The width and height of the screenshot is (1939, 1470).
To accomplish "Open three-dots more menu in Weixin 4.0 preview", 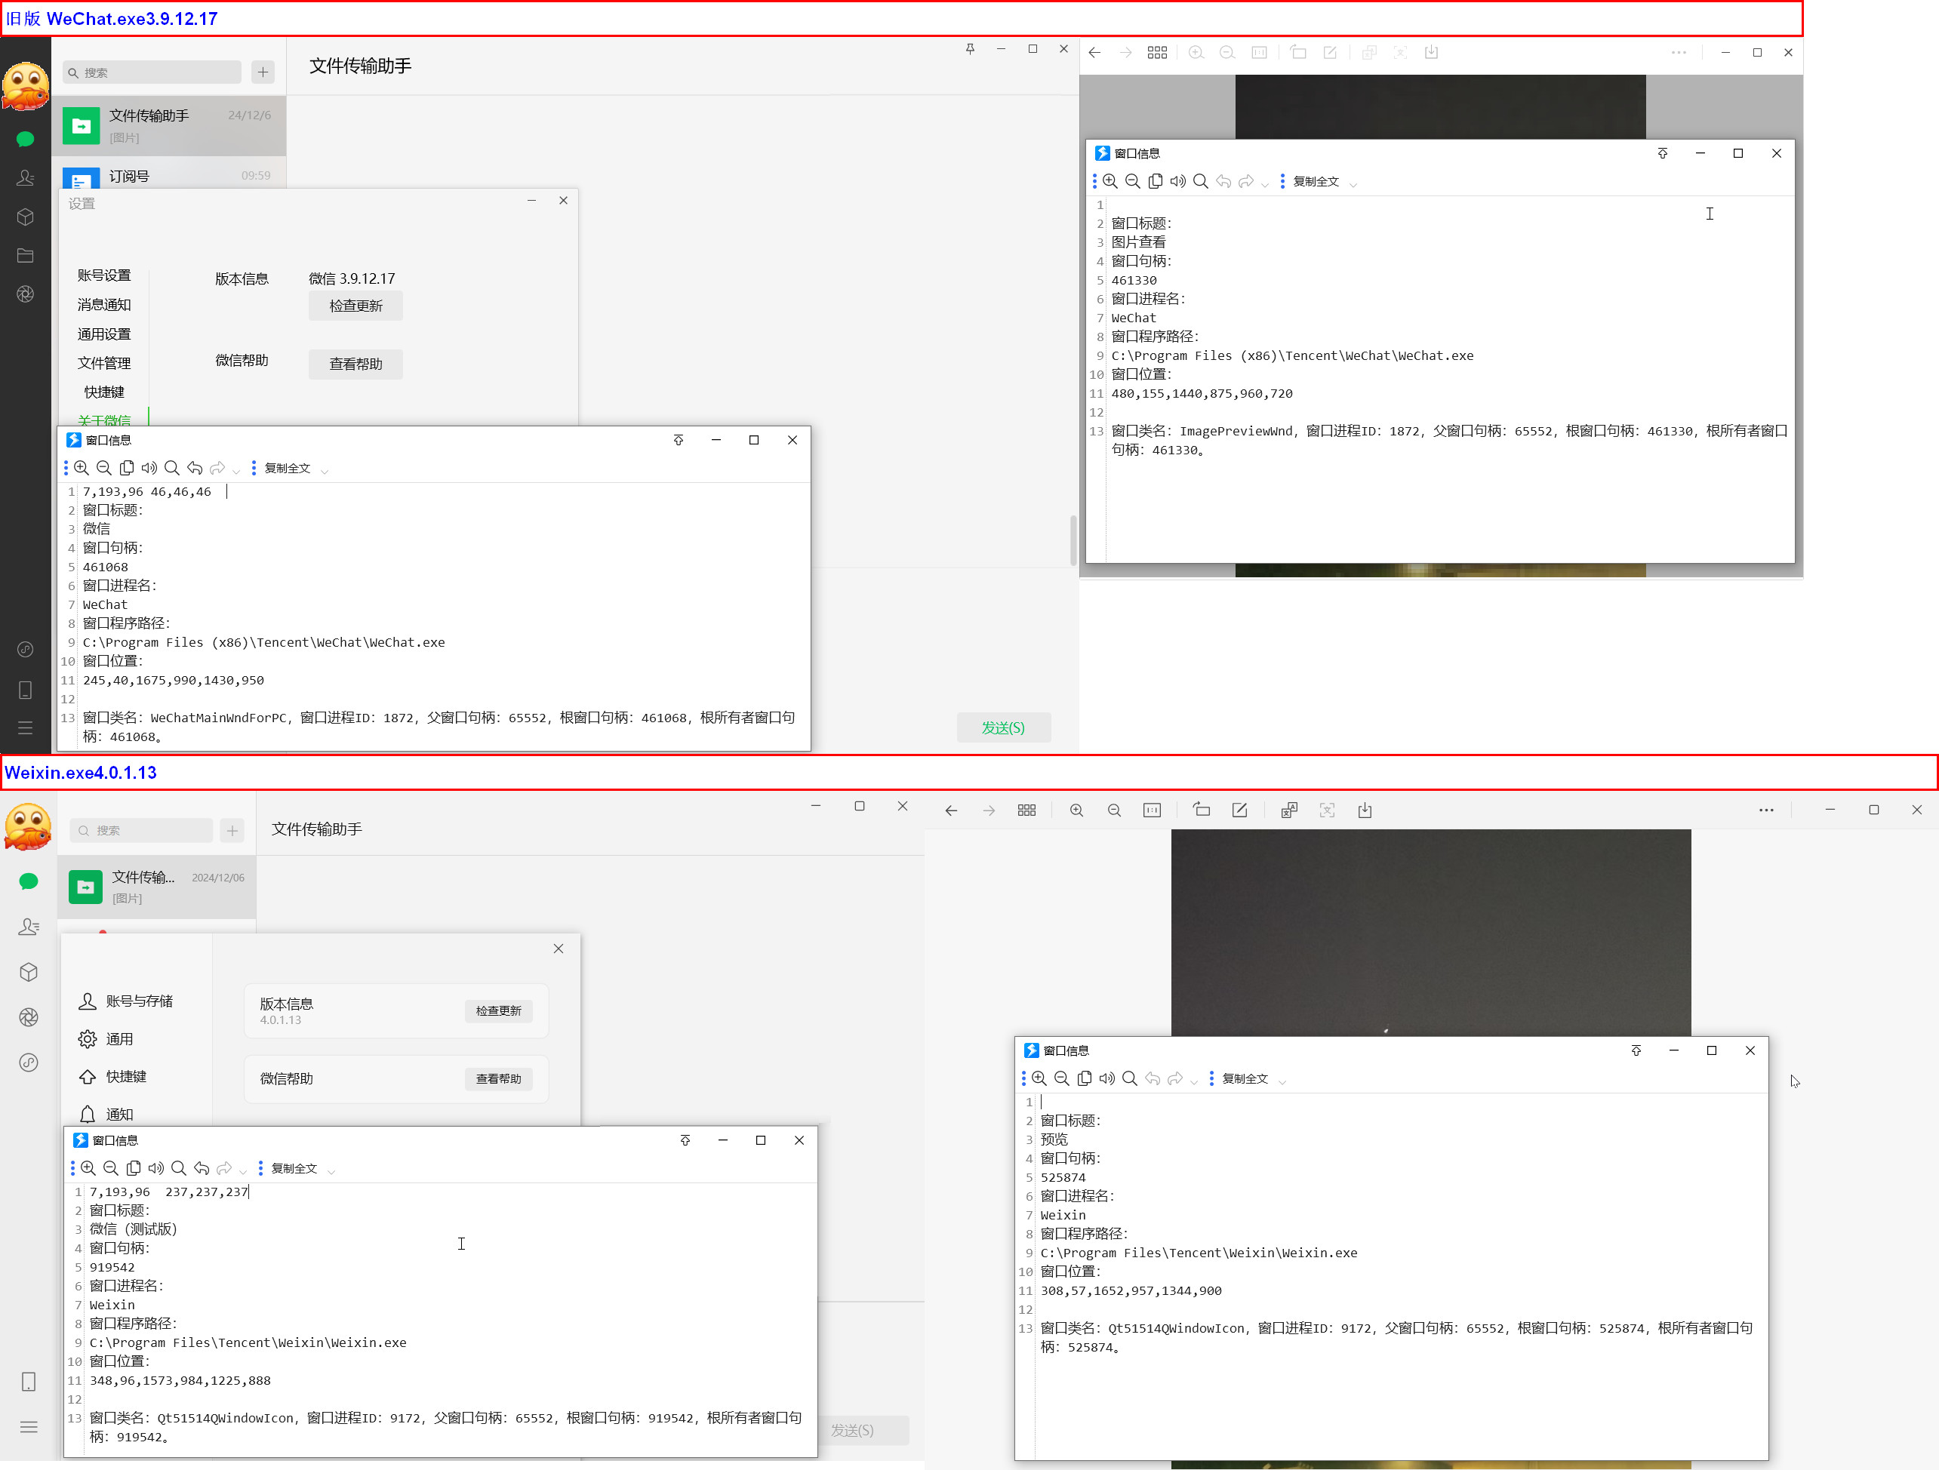I will click(1766, 810).
